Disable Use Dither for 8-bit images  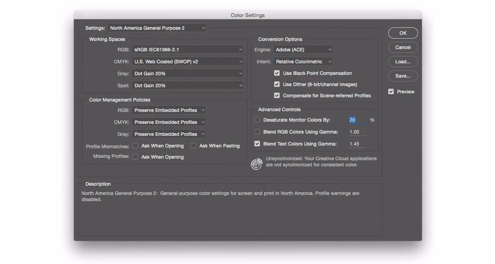277,84
